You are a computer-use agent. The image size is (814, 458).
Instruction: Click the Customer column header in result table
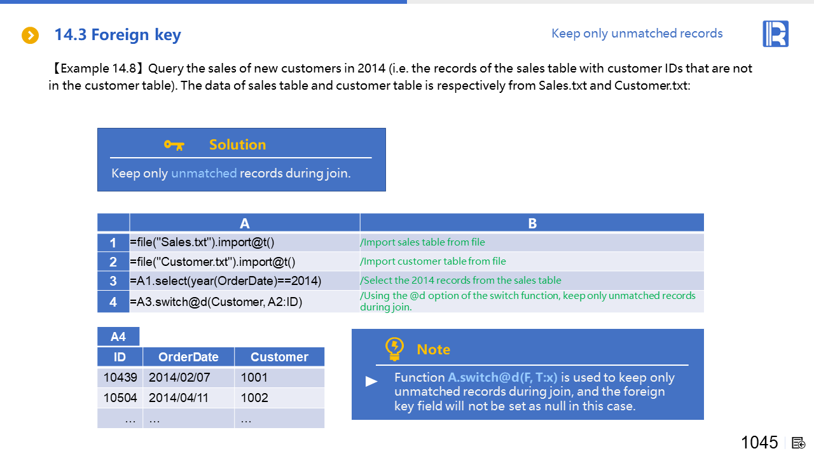pyautogui.click(x=279, y=357)
